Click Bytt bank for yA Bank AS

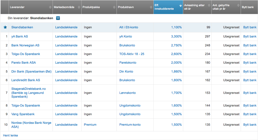tap(250, 36)
